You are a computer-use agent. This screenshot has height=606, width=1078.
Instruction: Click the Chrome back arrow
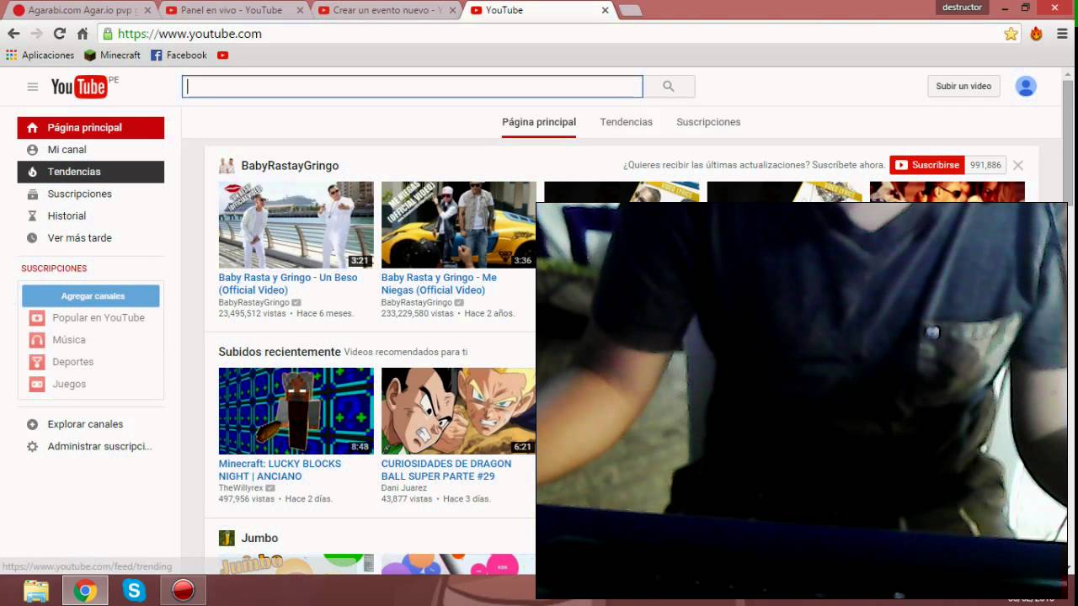[x=13, y=34]
